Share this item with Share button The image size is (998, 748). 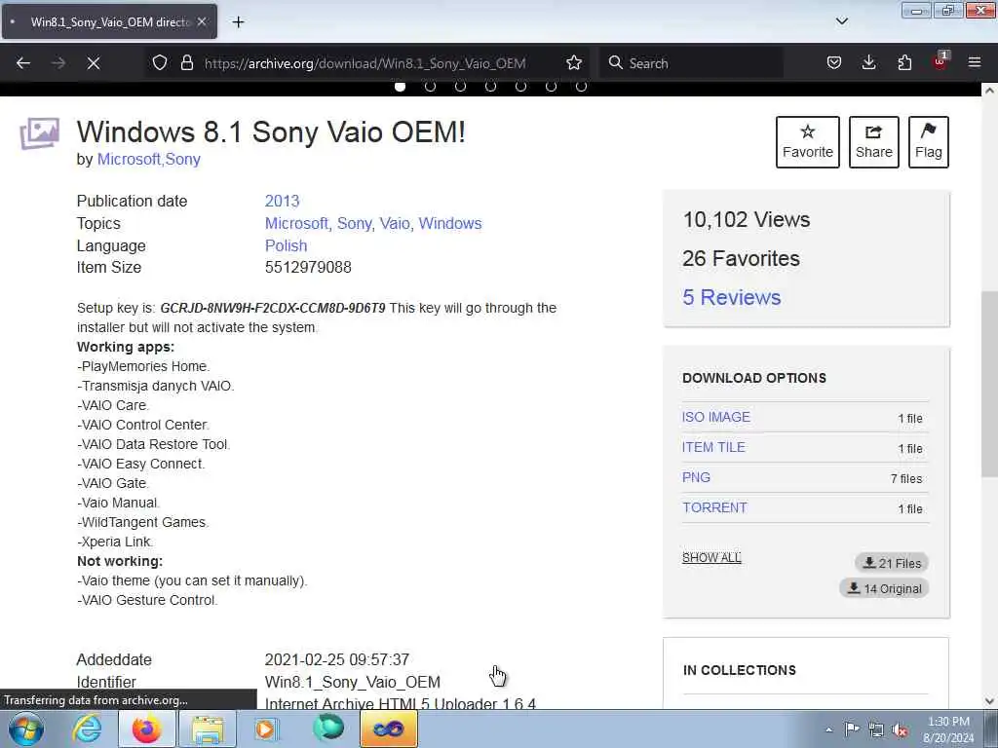click(874, 142)
